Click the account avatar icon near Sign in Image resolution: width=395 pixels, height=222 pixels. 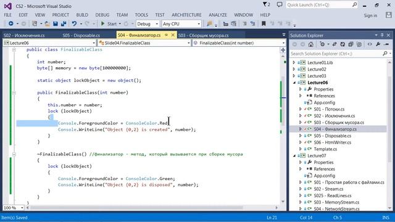[x=388, y=15]
